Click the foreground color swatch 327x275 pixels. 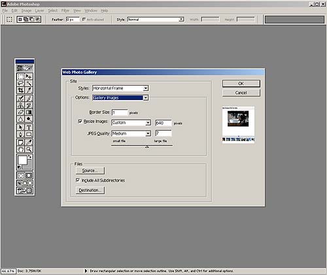coord(22,160)
